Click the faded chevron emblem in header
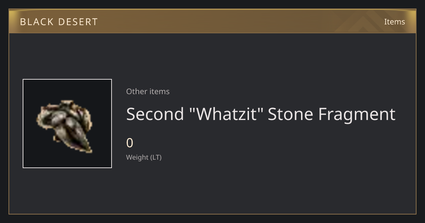The width and height of the screenshot is (425, 223). (365, 22)
